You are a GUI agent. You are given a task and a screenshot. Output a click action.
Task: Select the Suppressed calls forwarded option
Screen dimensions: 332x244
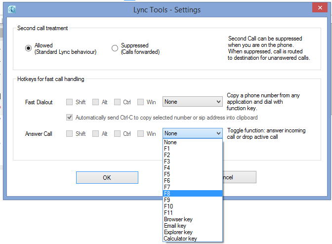point(115,48)
